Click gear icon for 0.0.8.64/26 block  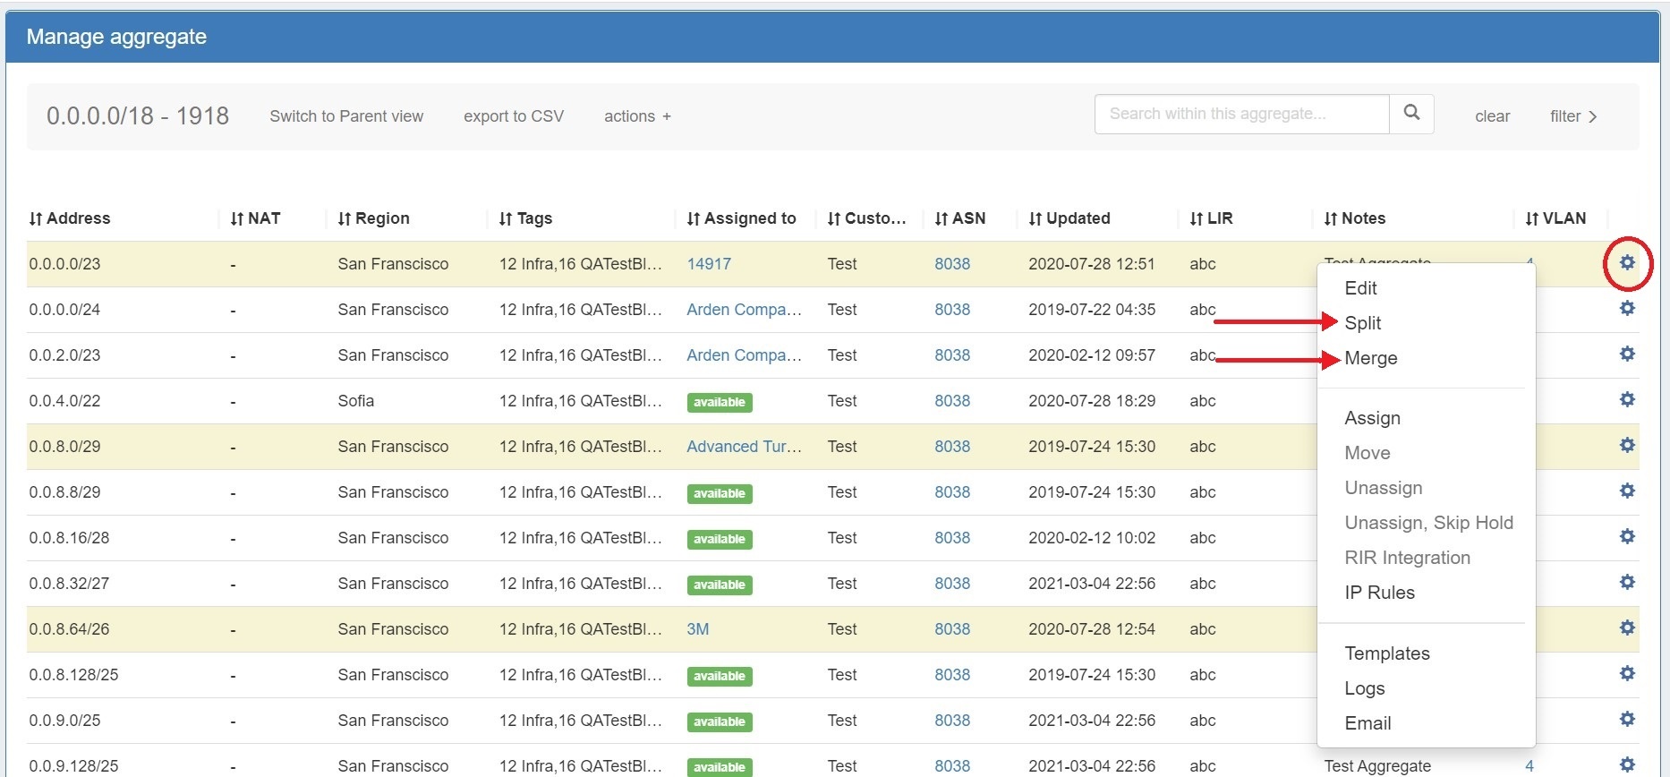pos(1626,628)
